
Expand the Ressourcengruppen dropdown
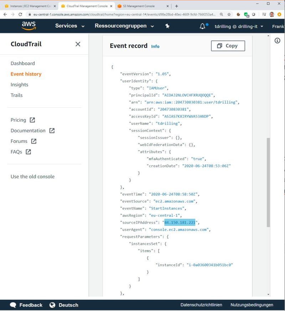[124, 26]
